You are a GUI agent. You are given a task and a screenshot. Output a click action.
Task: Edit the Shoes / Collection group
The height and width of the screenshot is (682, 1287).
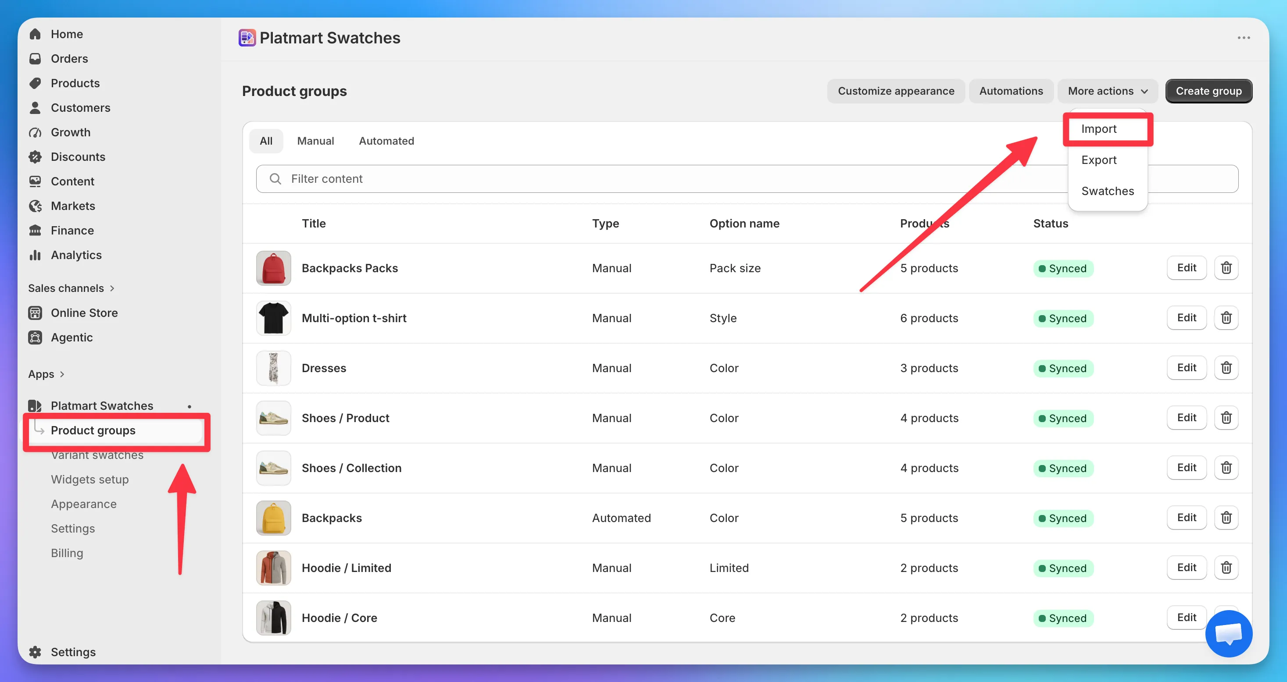coord(1187,468)
